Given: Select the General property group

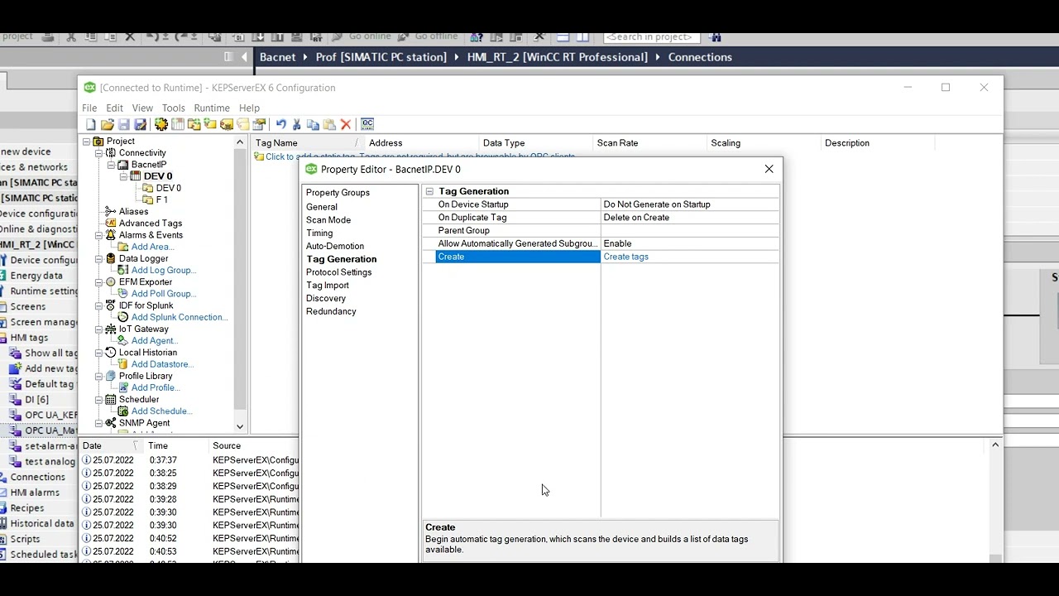Looking at the screenshot, I should pos(322,207).
